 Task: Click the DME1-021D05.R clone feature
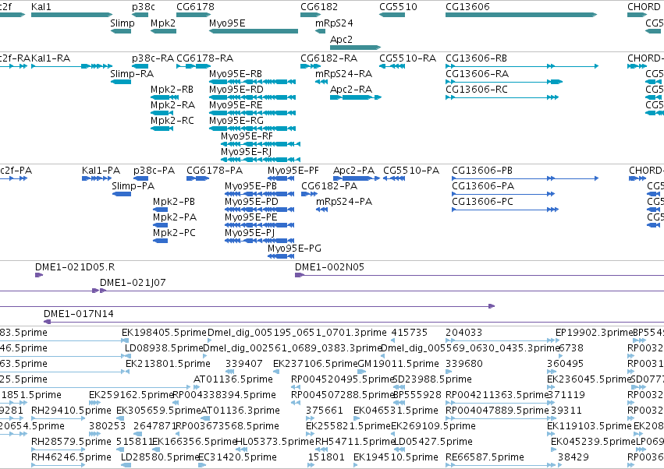[x=39, y=275]
